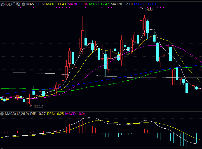Click the tallest red MACD histogram bar
This screenshot has height=149, width=202.
point(83,127)
